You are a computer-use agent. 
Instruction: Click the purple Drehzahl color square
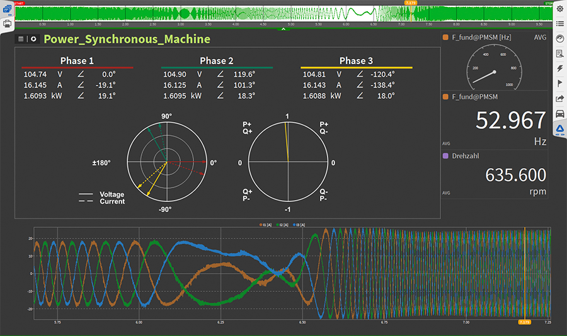click(x=445, y=155)
